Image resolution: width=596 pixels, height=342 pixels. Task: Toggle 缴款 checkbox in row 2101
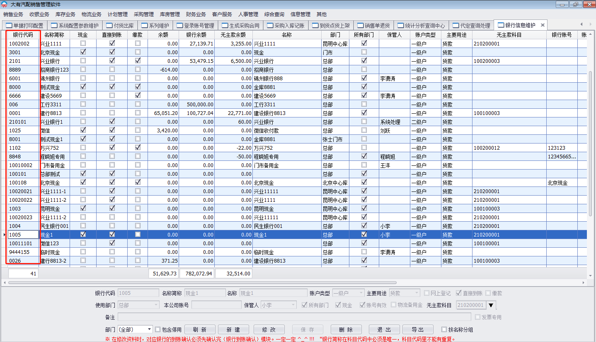coord(138,61)
